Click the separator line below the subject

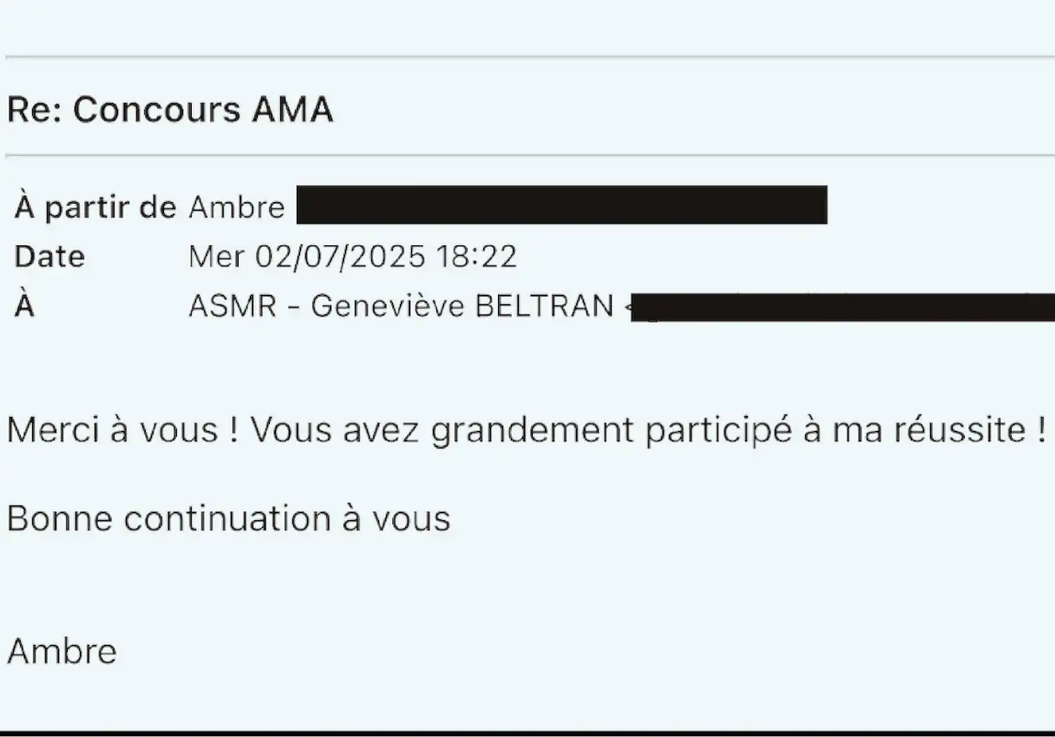tap(527, 156)
